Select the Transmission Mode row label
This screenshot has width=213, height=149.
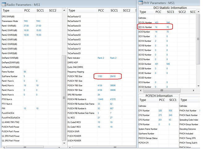(10, 21)
